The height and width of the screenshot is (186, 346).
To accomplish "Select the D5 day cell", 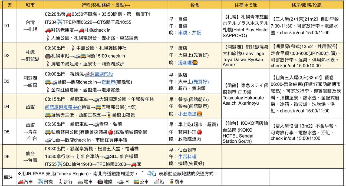I will 9,132.
